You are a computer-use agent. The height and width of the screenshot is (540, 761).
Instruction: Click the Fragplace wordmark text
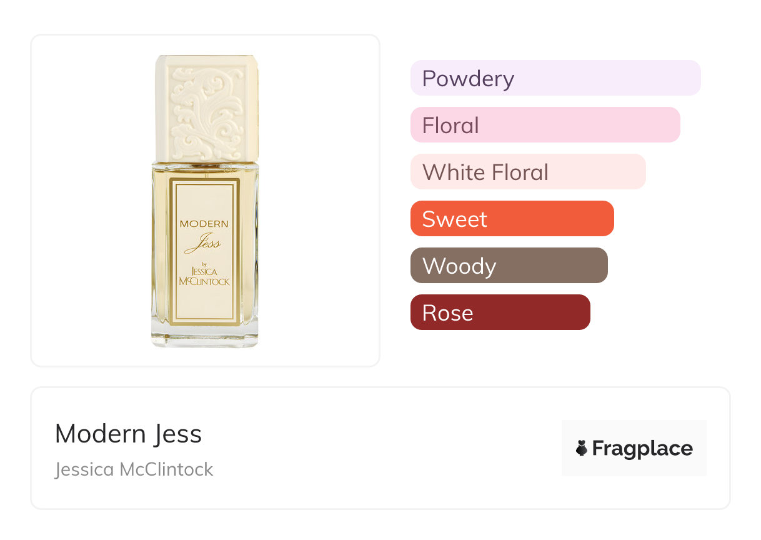point(642,449)
